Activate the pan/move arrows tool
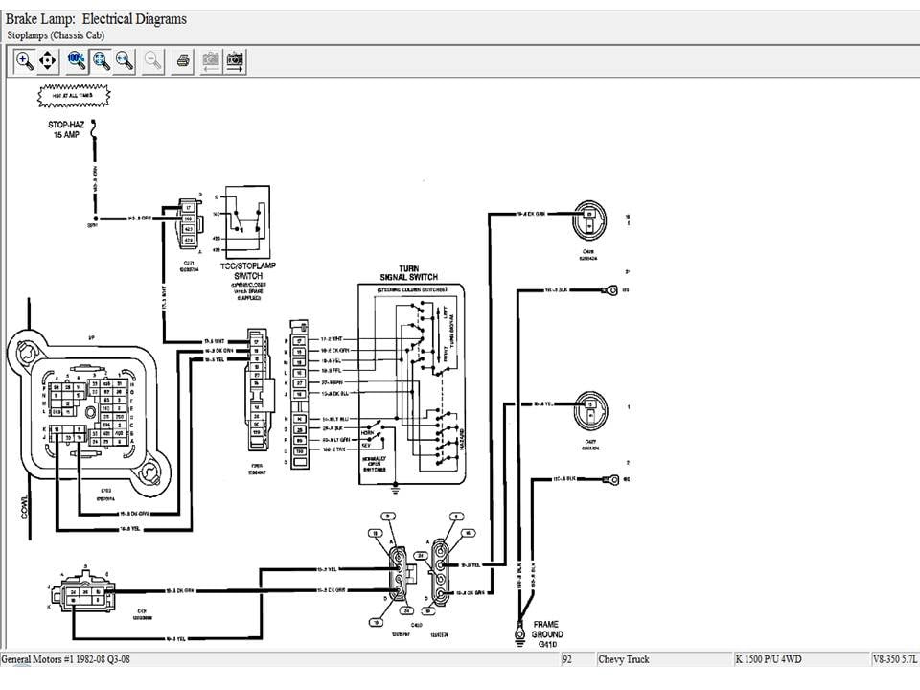The height and width of the screenshot is (690, 920). 48,60
